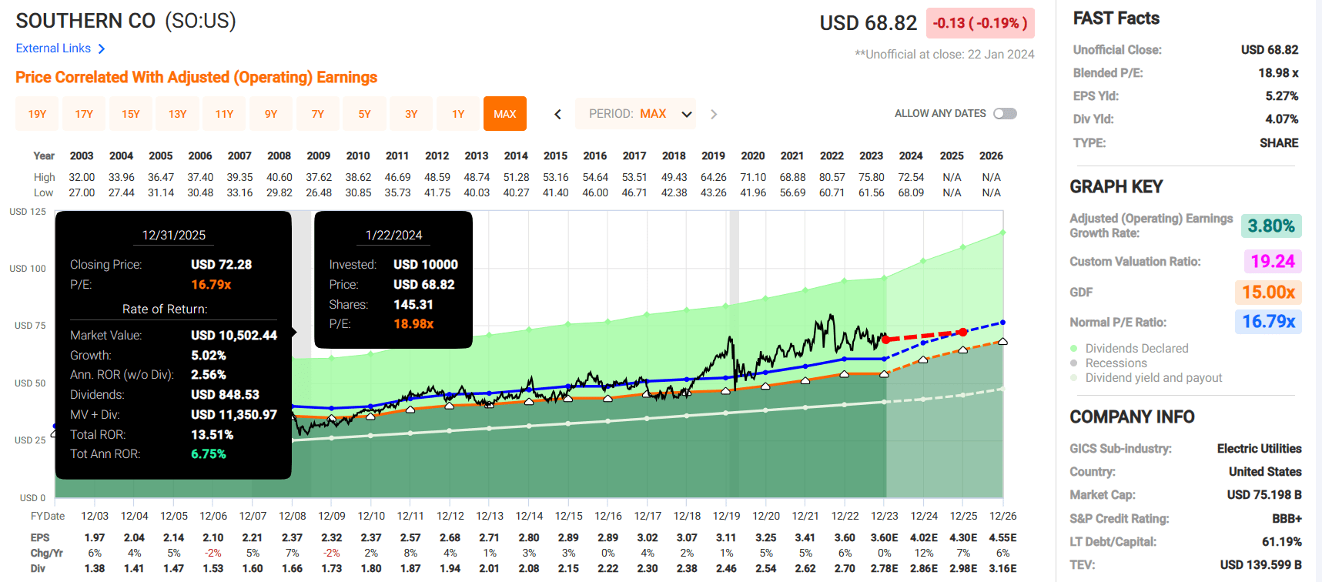Open the PERIOD: MAX dropdown
Viewport: 1322px width, 582px height.
pos(636,114)
